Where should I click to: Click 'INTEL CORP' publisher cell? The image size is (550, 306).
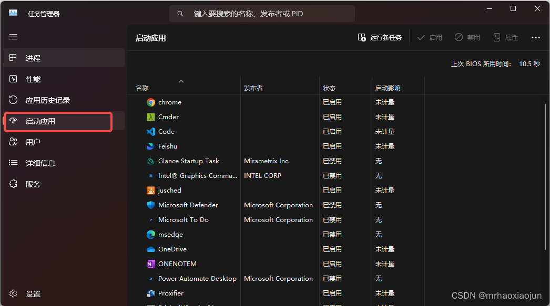(263, 176)
